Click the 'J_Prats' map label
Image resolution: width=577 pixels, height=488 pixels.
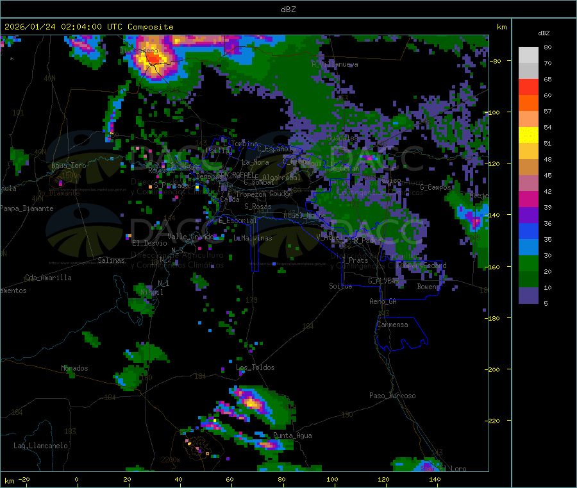point(355,260)
